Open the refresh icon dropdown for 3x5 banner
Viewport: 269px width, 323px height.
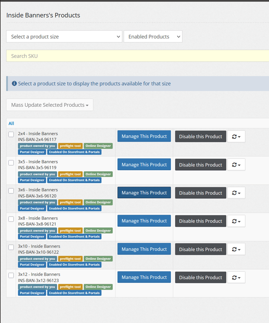(x=236, y=165)
